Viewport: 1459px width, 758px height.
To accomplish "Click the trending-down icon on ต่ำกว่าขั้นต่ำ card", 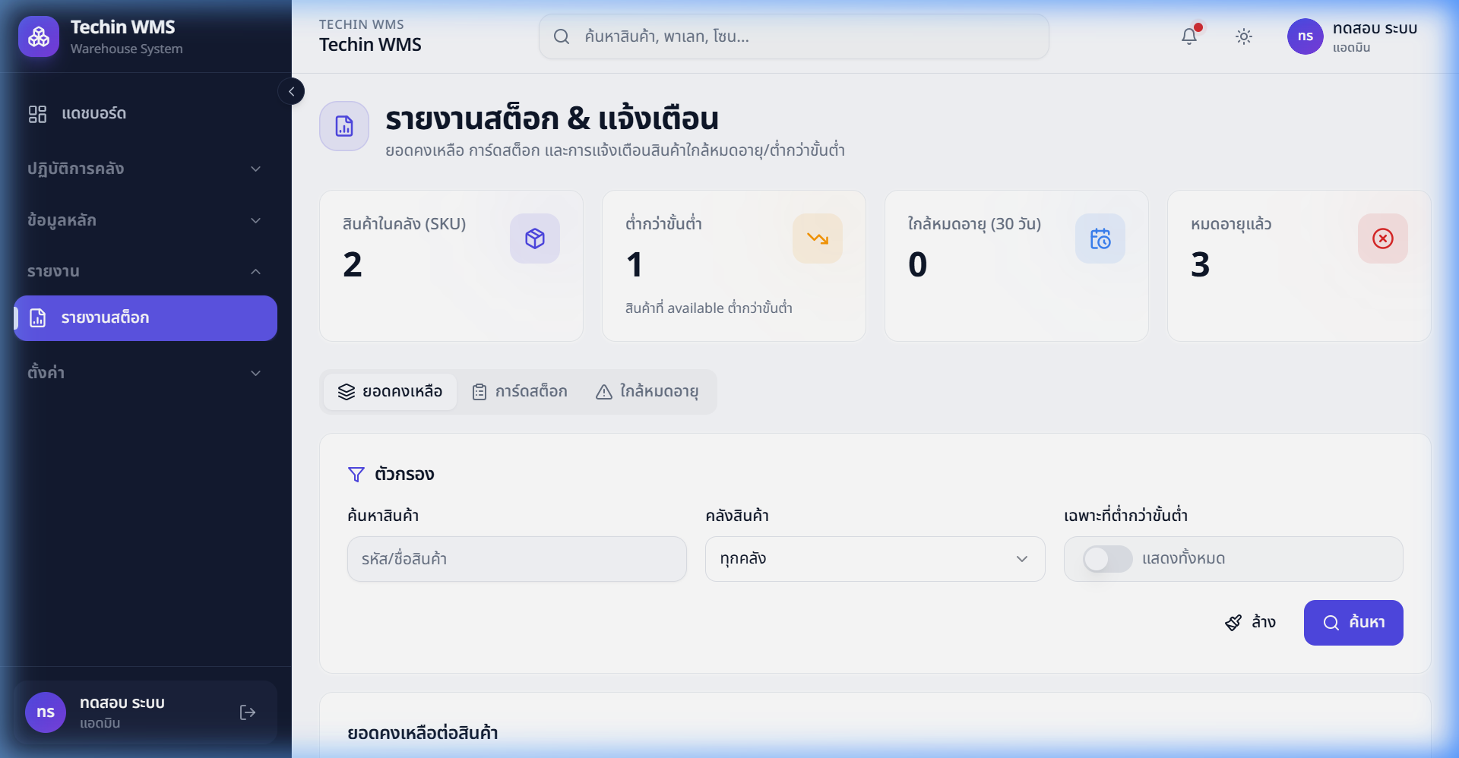I will (818, 238).
